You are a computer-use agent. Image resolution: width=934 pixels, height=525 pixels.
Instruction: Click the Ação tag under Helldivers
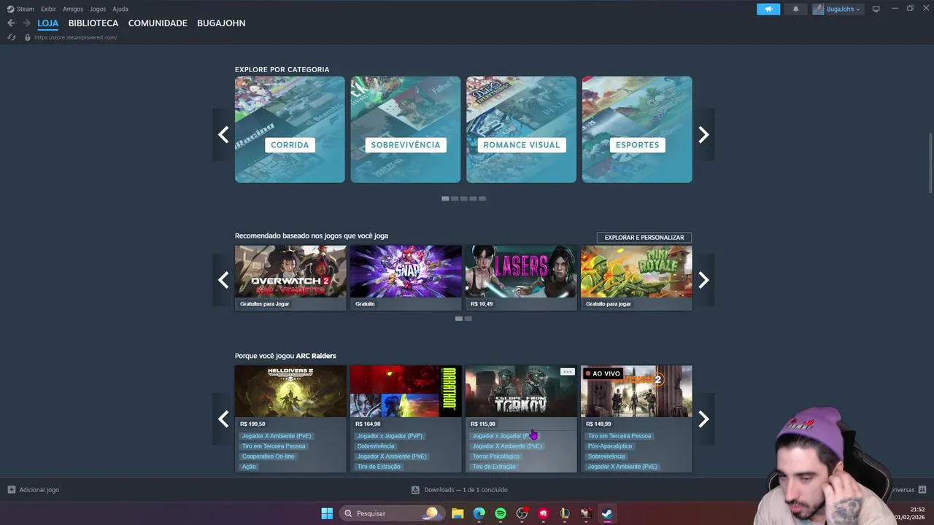(249, 467)
